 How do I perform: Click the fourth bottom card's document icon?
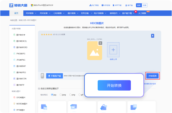(x=134, y=107)
